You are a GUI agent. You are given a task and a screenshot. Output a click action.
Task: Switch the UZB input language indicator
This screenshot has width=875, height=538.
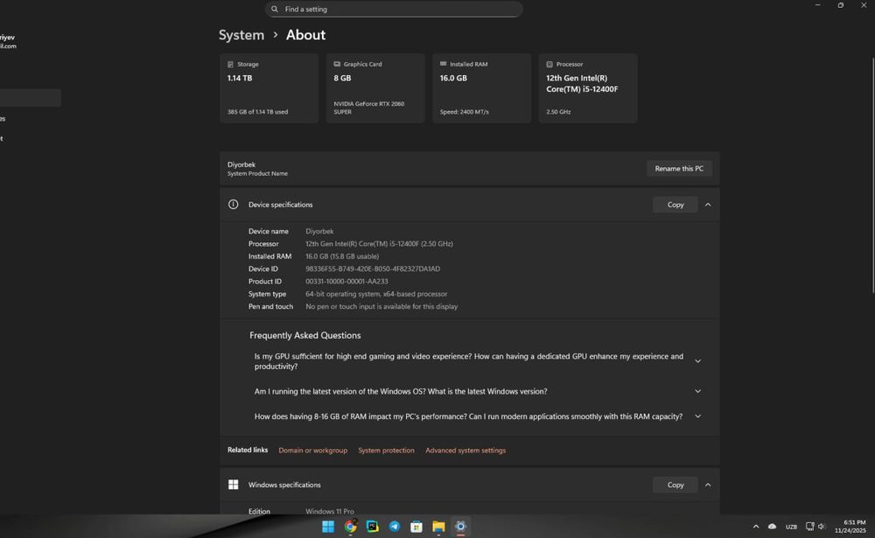(791, 527)
